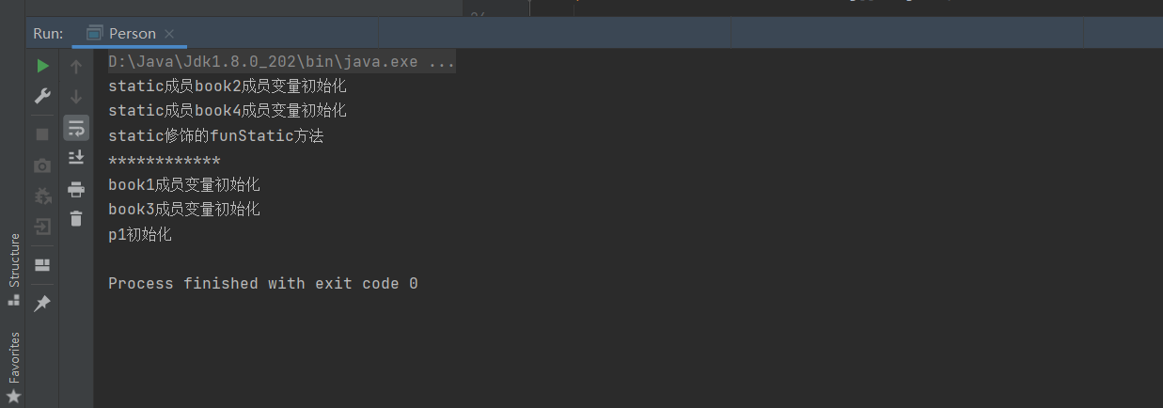Move down the stack trace arrow
Viewport: 1163px width, 408px height.
click(76, 96)
